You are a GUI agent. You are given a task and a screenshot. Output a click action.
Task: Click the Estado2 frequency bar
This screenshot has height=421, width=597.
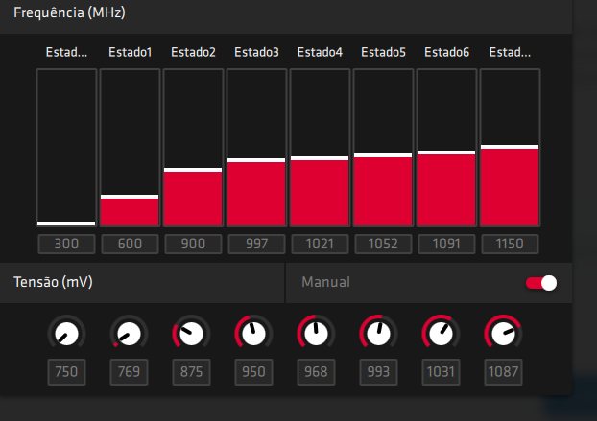[x=193, y=148]
